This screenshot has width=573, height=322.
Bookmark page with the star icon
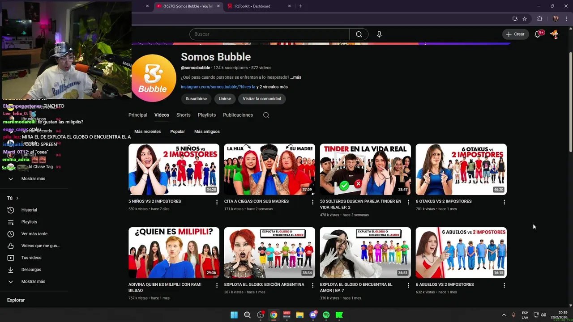[x=525, y=19]
